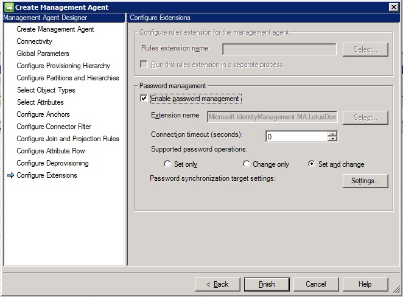The height and width of the screenshot is (297, 403).
Task: Go to Select Object Types
Action: (46, 90)
